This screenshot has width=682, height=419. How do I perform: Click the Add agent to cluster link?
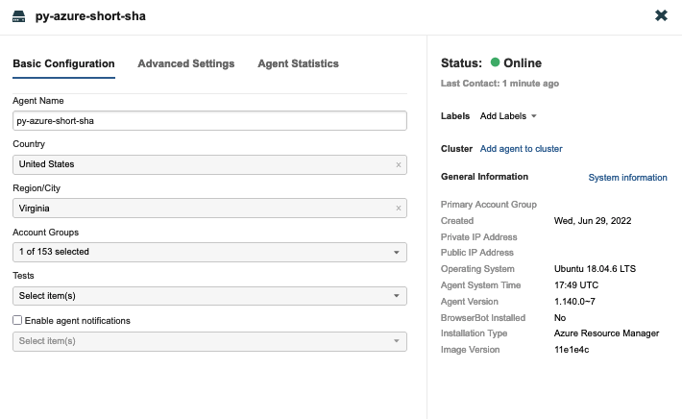coord(521,149)
